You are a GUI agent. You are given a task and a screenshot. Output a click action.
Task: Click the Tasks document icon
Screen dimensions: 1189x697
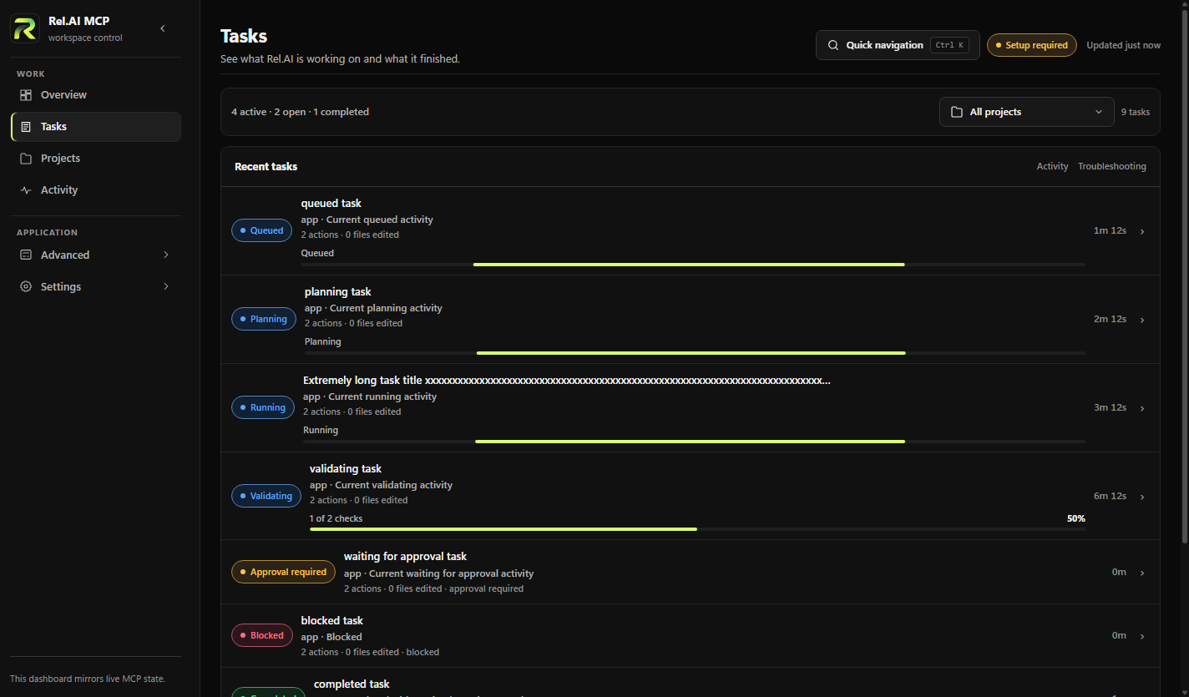(x=26, y=127)
